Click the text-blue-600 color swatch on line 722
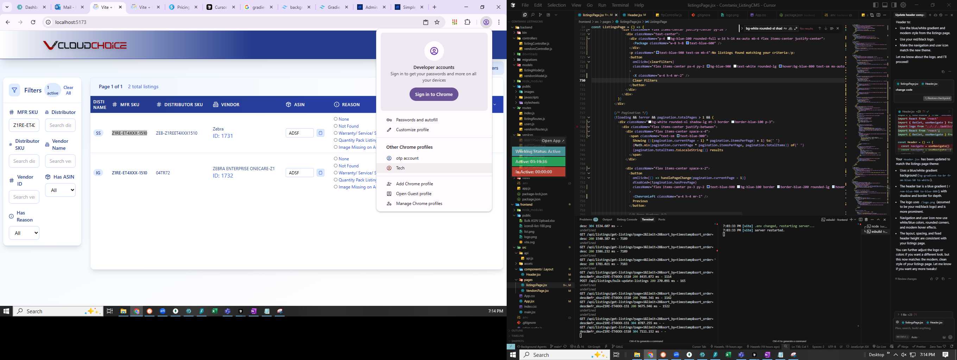 [687, 43]
